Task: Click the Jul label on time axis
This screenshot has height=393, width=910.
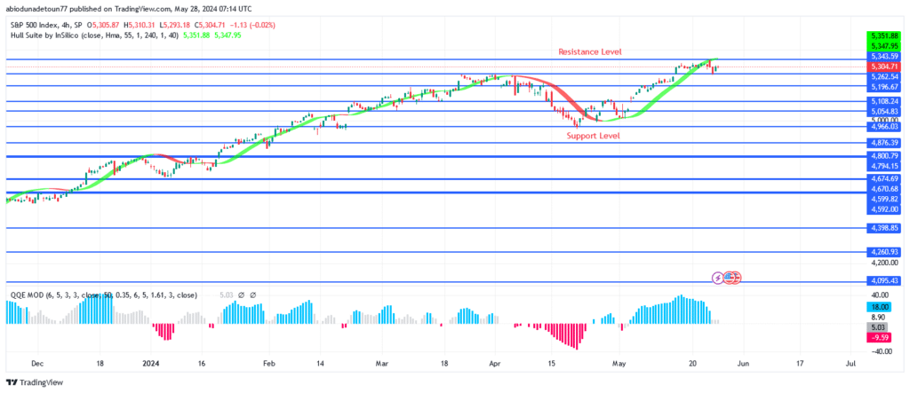Action: 850,364
